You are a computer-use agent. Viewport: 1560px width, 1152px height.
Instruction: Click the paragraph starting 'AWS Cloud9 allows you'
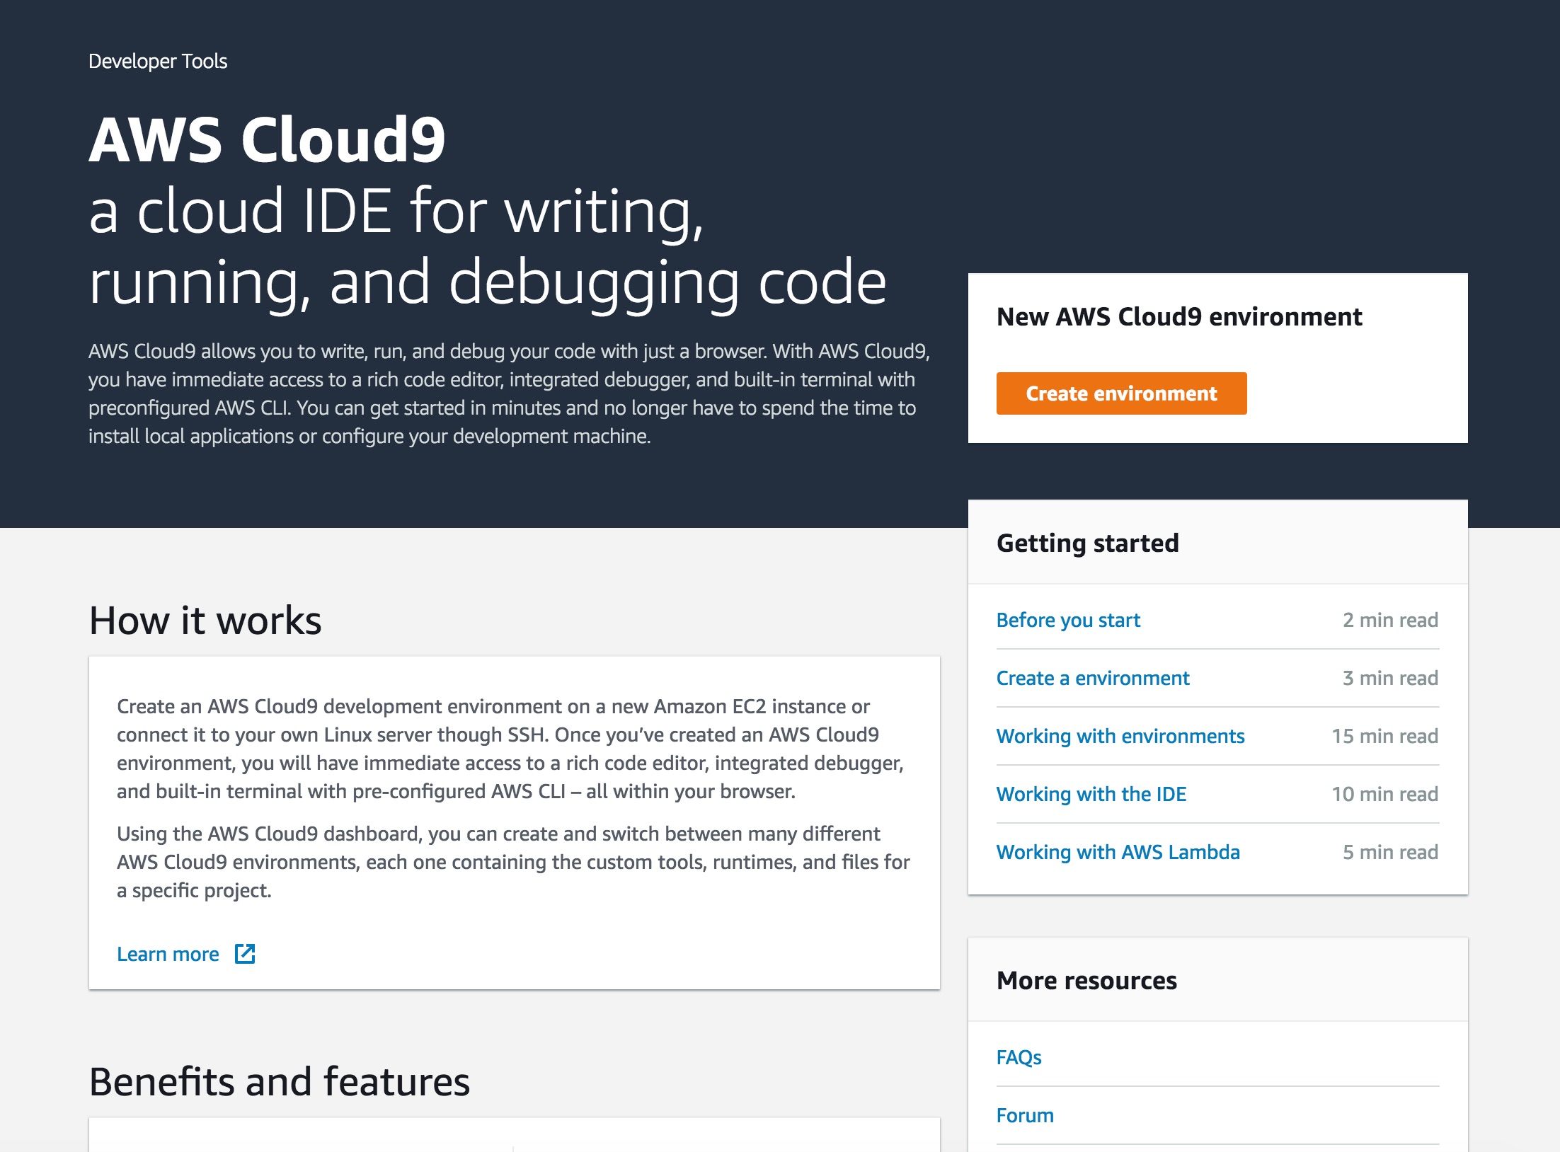pos(510,393)
